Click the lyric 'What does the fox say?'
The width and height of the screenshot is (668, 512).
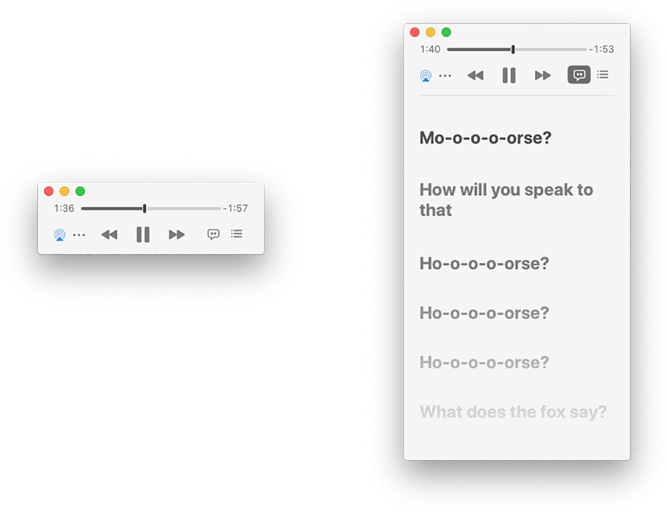513,412
